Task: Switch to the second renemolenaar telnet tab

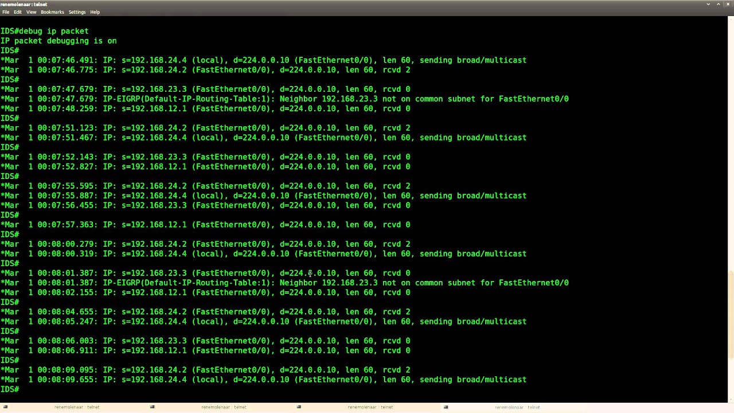Action: (x=220, y=407)
